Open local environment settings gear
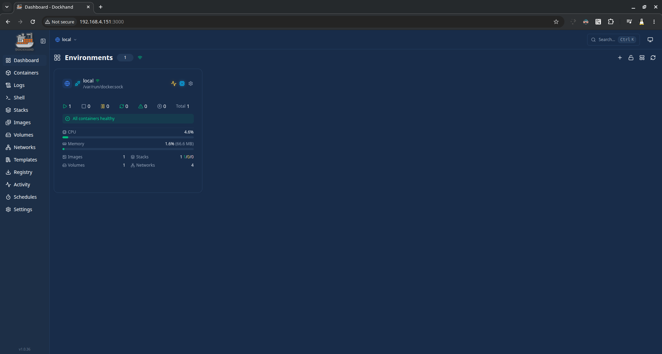Image resolution: width=662 pixels, height=354 pixels. [191, 83]
